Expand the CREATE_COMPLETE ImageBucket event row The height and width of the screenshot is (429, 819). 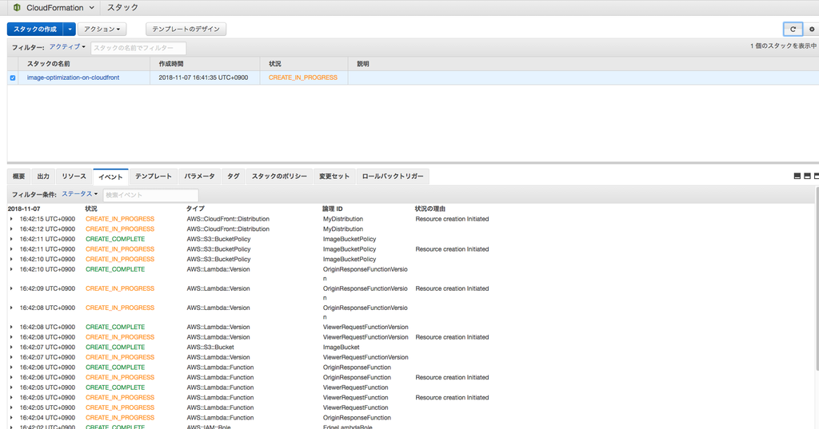(11, 347)
